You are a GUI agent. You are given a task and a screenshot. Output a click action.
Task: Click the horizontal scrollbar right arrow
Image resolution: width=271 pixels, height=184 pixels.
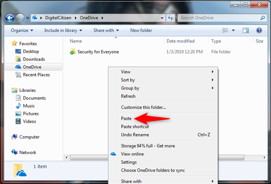[x=264, y=157]
